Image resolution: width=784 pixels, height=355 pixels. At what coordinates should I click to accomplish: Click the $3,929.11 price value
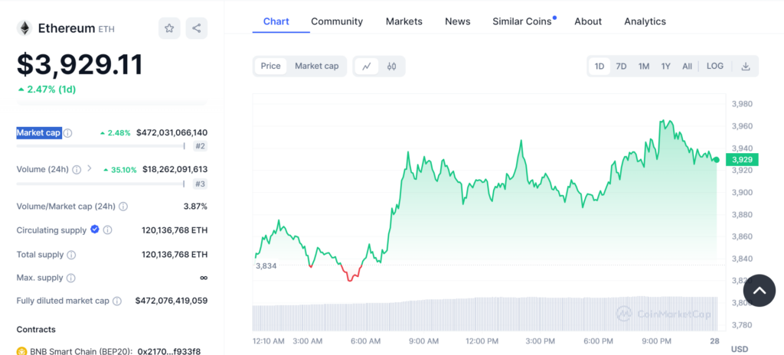point(80,64)
